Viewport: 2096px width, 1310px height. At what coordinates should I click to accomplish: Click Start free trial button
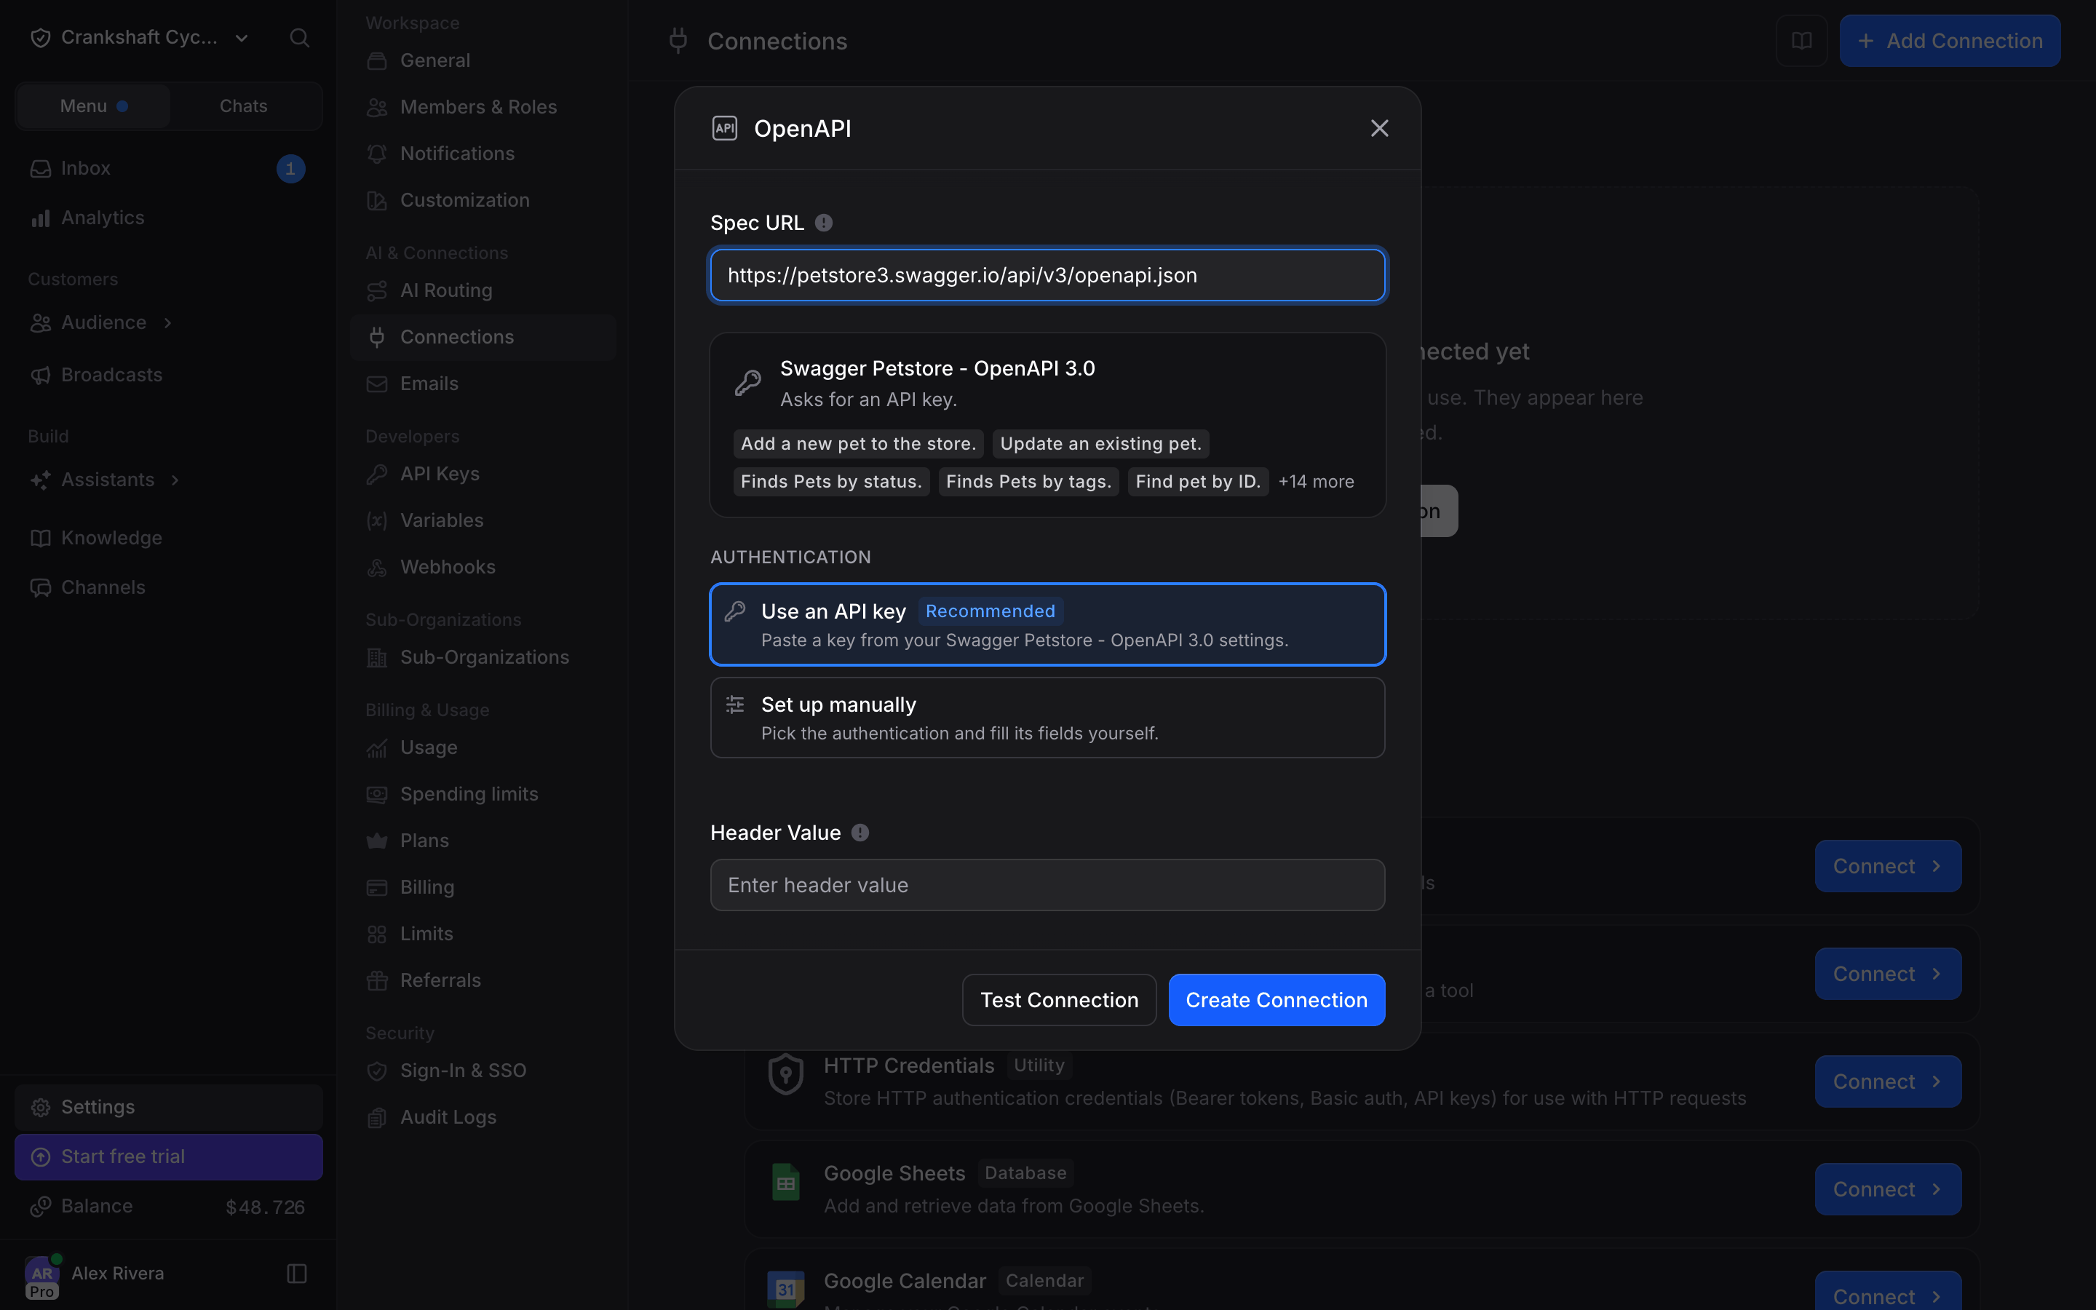[x=169, y=1156]
